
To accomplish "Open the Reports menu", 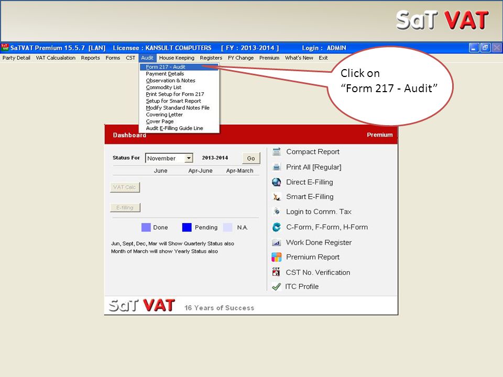I will tap(91, 58).
